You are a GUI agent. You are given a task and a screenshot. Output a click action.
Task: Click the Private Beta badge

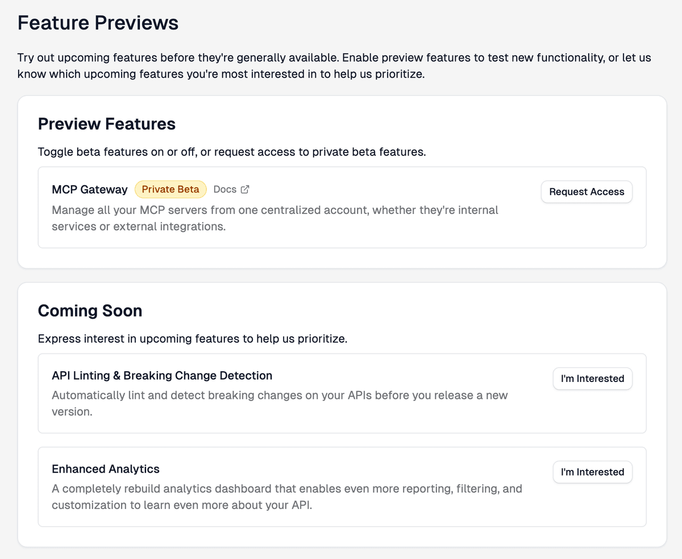[x=170, y=189]
